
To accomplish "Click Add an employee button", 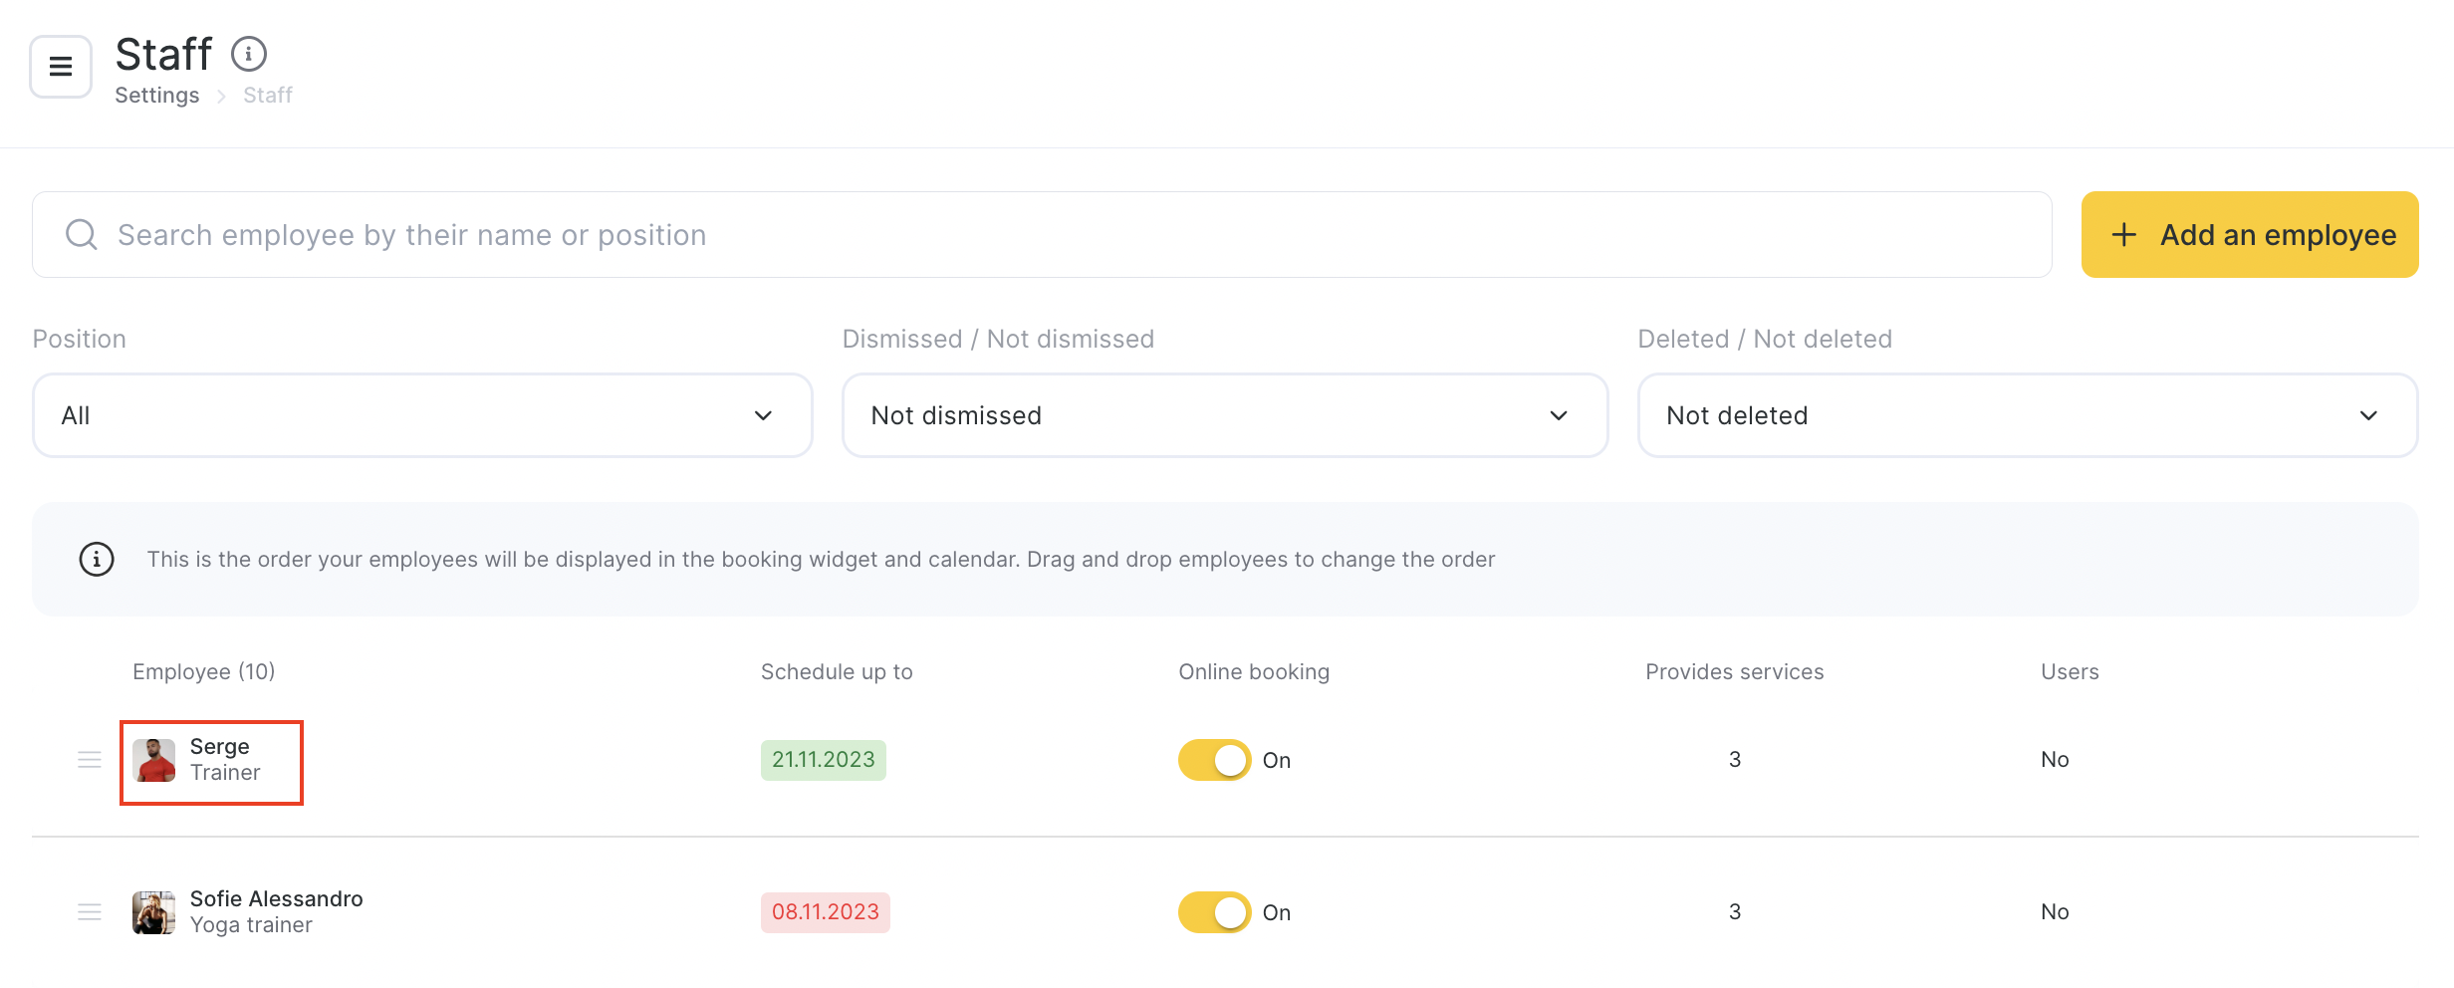I will coord(2250,235).
